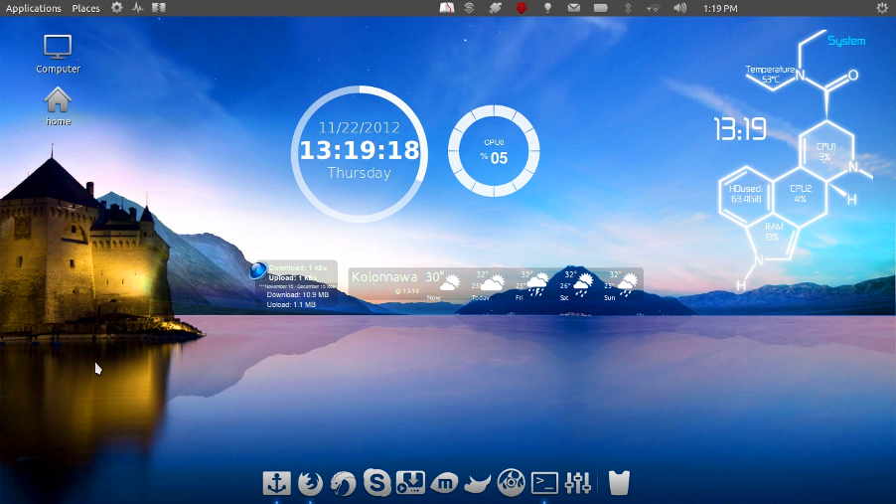Screen dimensions: 896x504
Task: Click the Kolonnawa weather widget
Action: [496, 285]
